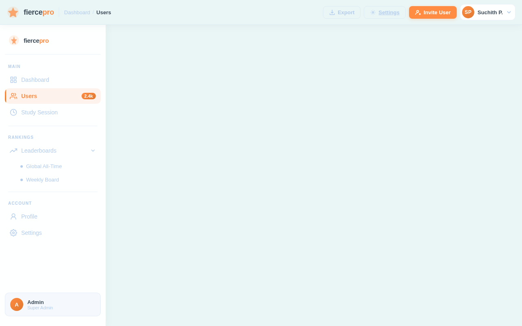The width and height of the screenshot is (522, 326).
Task: Click the gear icon in top Settings button
Action: [373, 12]
